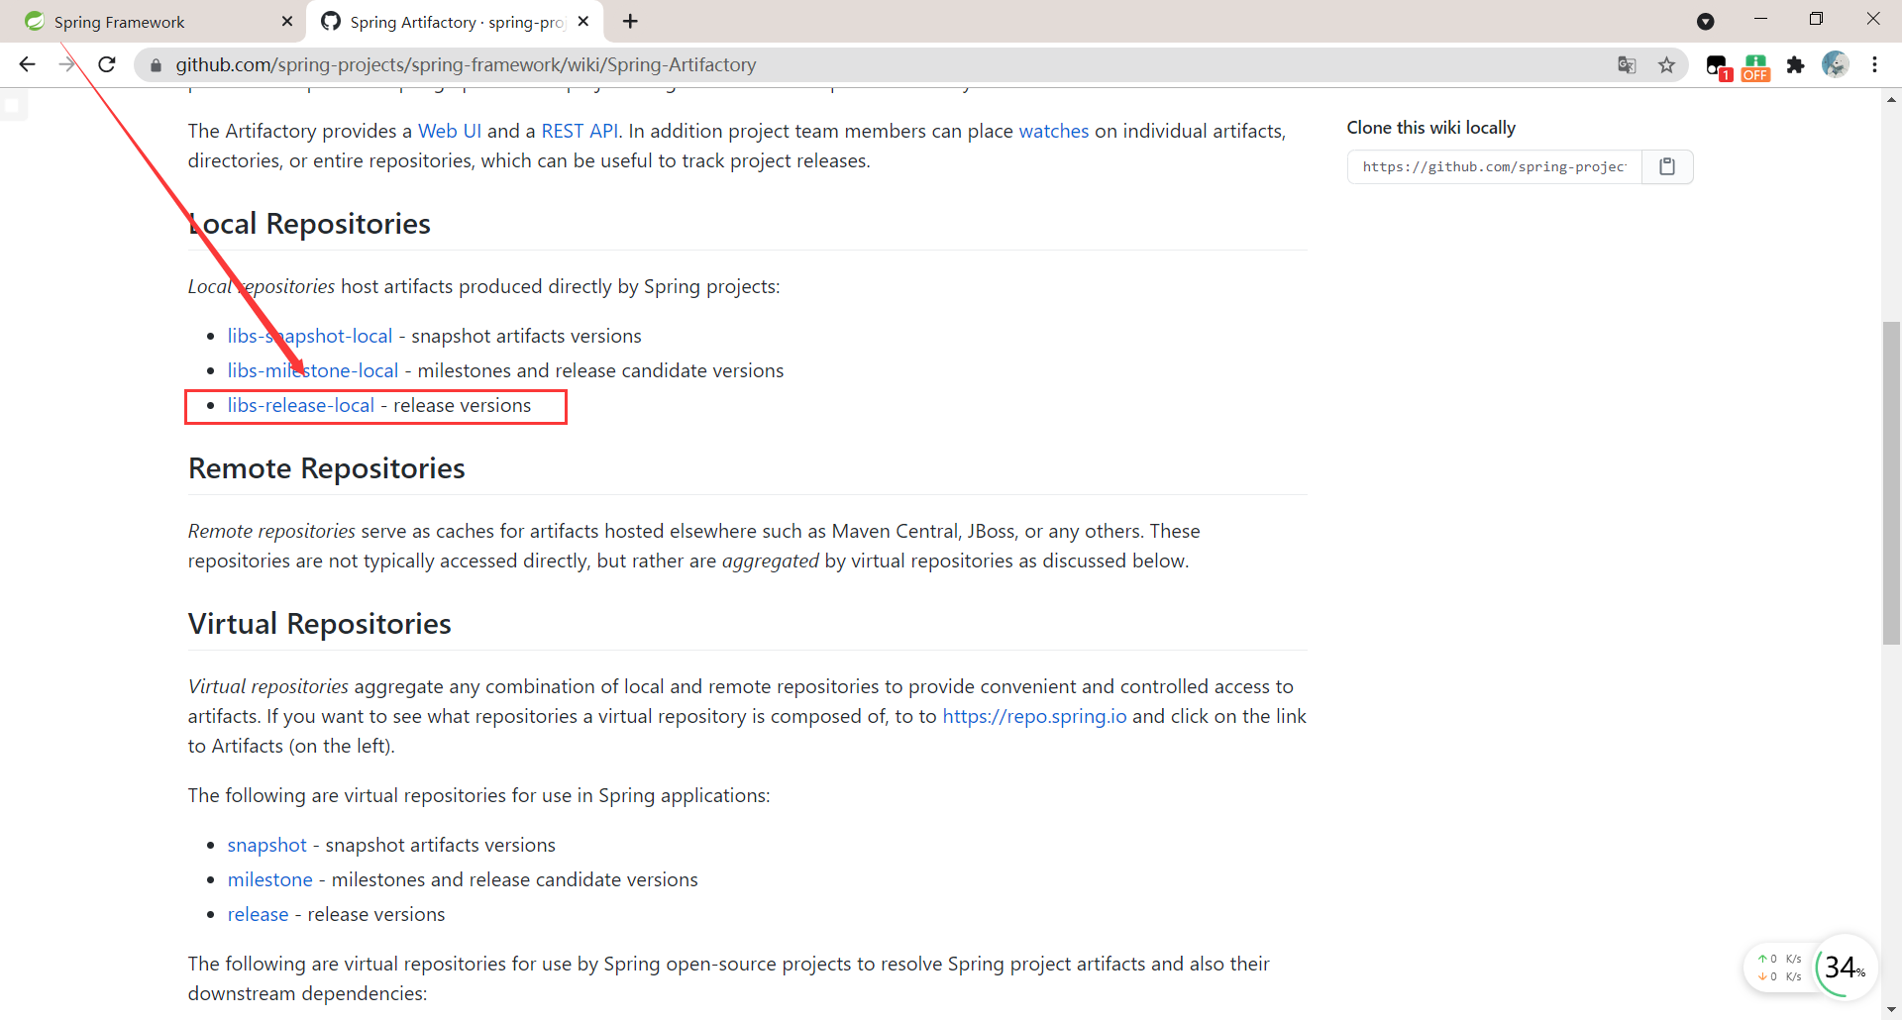Open the extension with red badge
The height and width of the screenshot is (1020, 1902).
(1718, 66)
